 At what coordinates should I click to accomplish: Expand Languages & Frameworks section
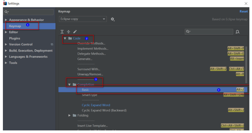point(6,57)
